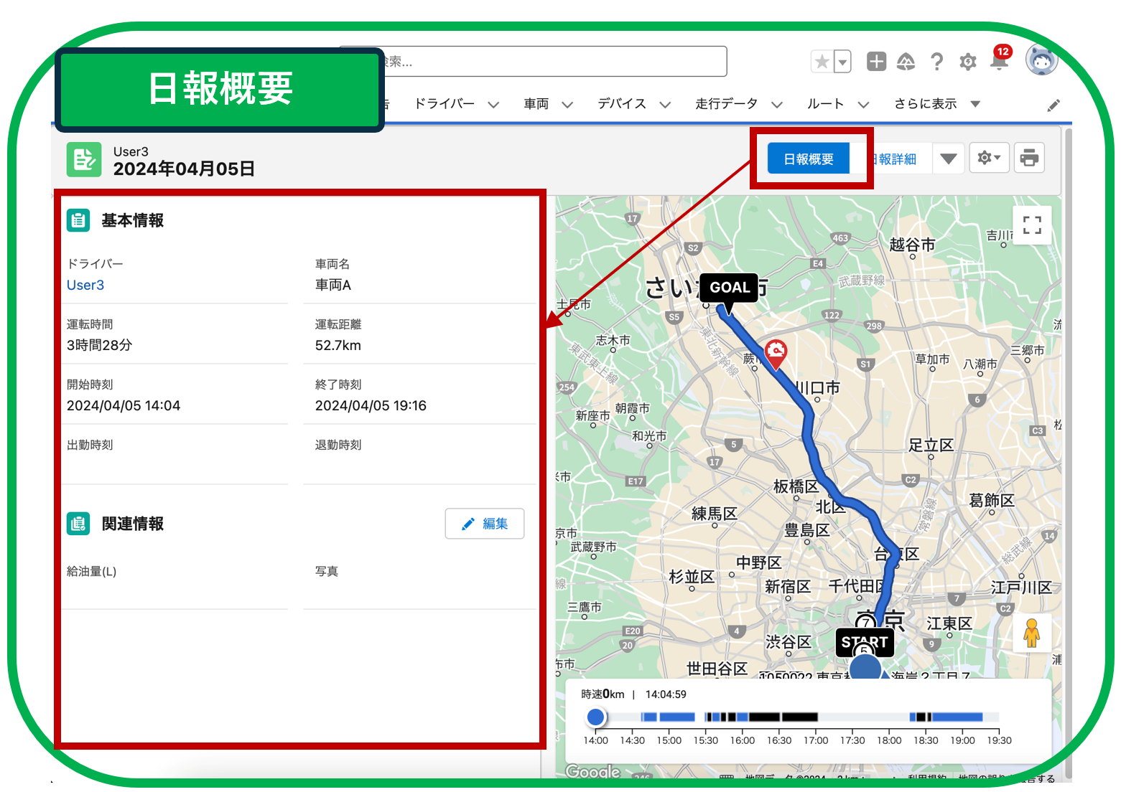
Task: Click the 日報概要 button
Action: point(809,159)
